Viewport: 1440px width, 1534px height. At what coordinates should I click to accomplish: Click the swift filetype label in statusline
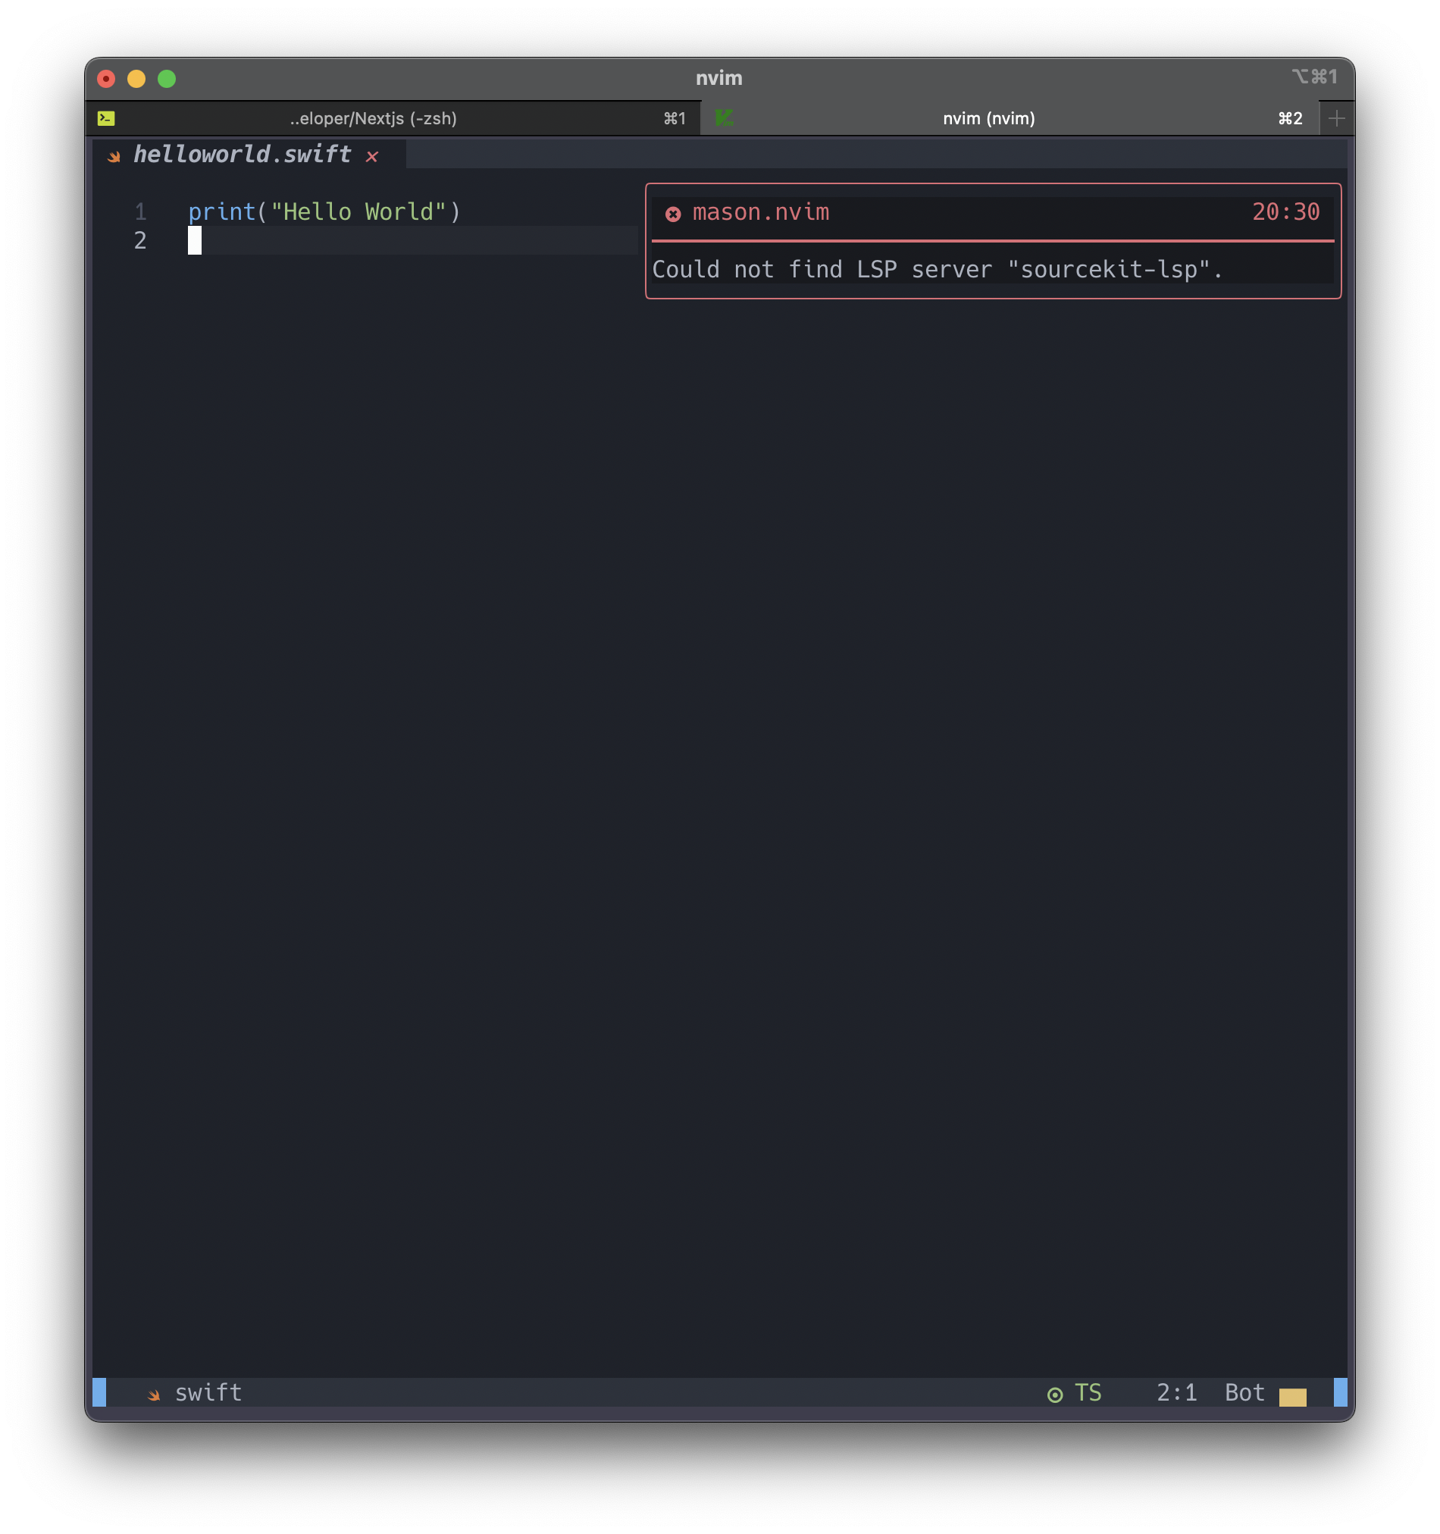point(208,1393)
